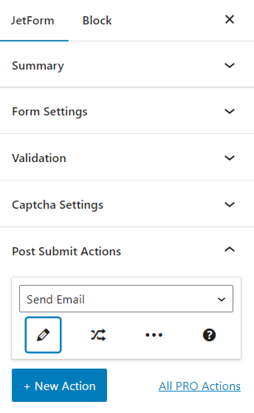Open the Send Email action type dropdown

[126, 299]
